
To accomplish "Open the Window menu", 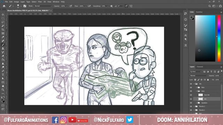I will [56, 2].
